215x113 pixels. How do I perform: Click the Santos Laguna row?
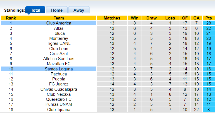pos(59,69)
